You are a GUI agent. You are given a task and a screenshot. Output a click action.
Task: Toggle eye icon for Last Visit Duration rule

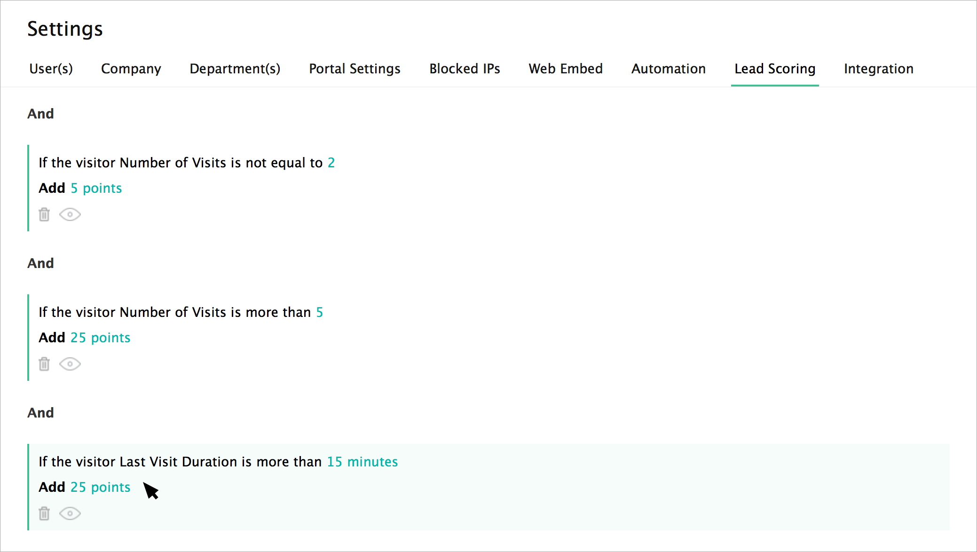[70, 513]
